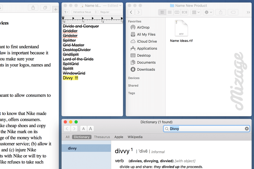Click the highlighted Divvy !!! line
Screen dimensions: 254x169
[70, 78]
